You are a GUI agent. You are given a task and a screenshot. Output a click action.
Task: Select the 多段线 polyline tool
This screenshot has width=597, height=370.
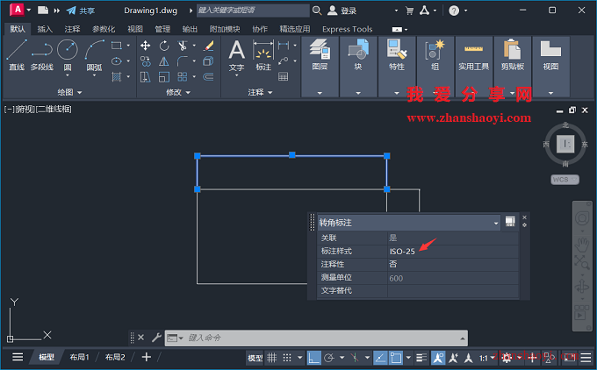click(x=42, y=54)
